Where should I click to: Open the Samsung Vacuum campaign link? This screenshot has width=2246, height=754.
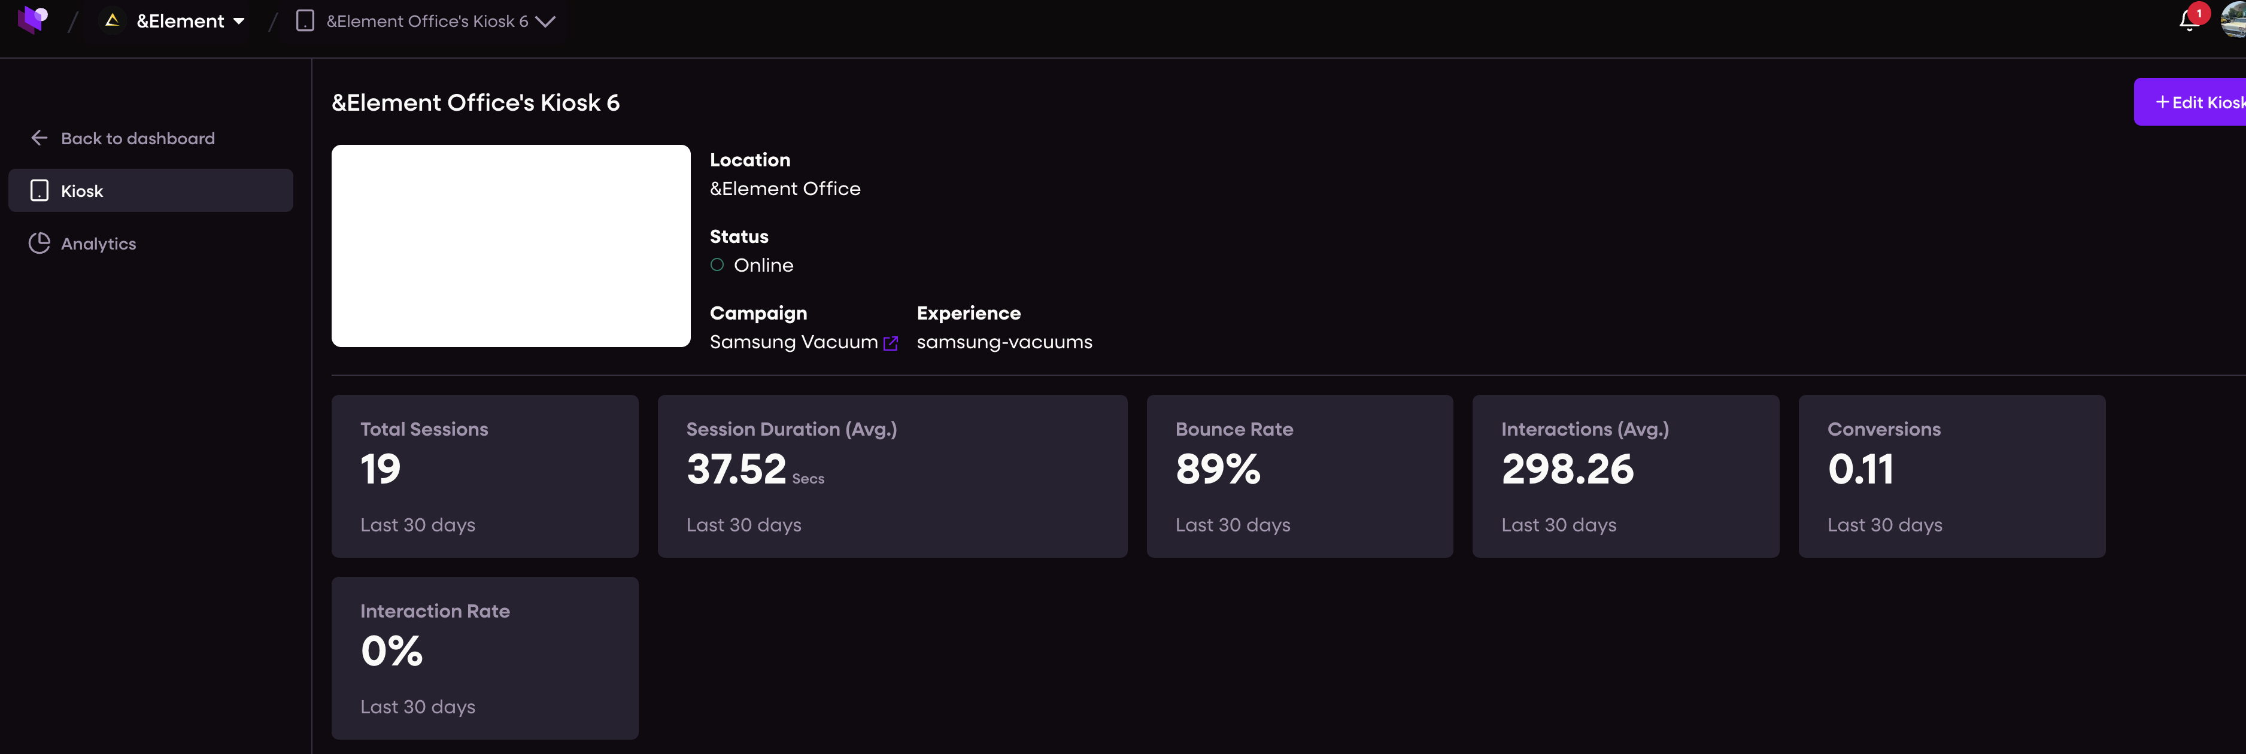pos(793,342)
